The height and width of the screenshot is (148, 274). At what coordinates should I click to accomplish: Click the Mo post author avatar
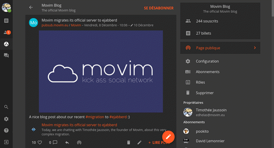pos(33,23)
